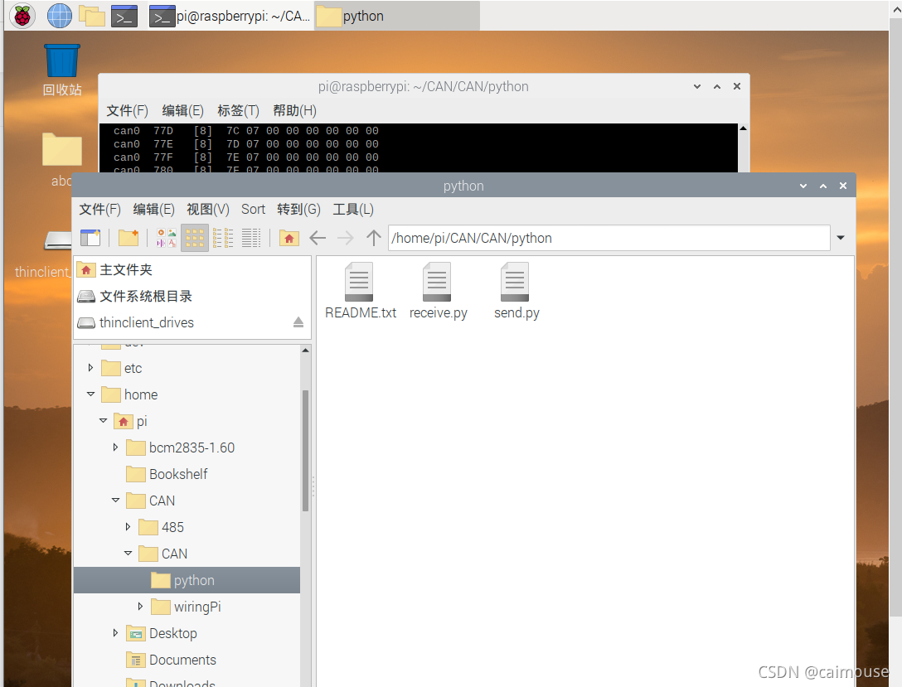
Task: Select the 485 folder label
Action: pyautogui.click(x=172, y=527)
